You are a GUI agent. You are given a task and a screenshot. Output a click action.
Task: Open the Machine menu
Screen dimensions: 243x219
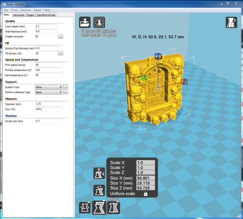coord(26,9)
